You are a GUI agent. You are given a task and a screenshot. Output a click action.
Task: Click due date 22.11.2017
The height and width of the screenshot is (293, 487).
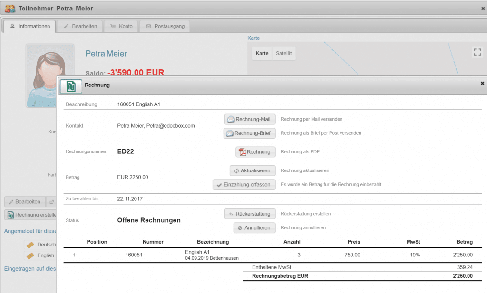click(130, 199)
